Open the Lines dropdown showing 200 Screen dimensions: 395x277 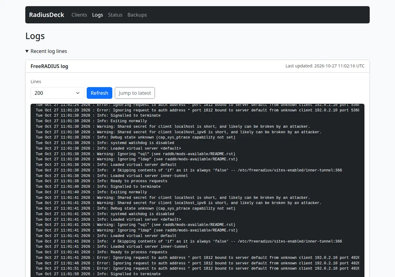click(x=57, y=93)
